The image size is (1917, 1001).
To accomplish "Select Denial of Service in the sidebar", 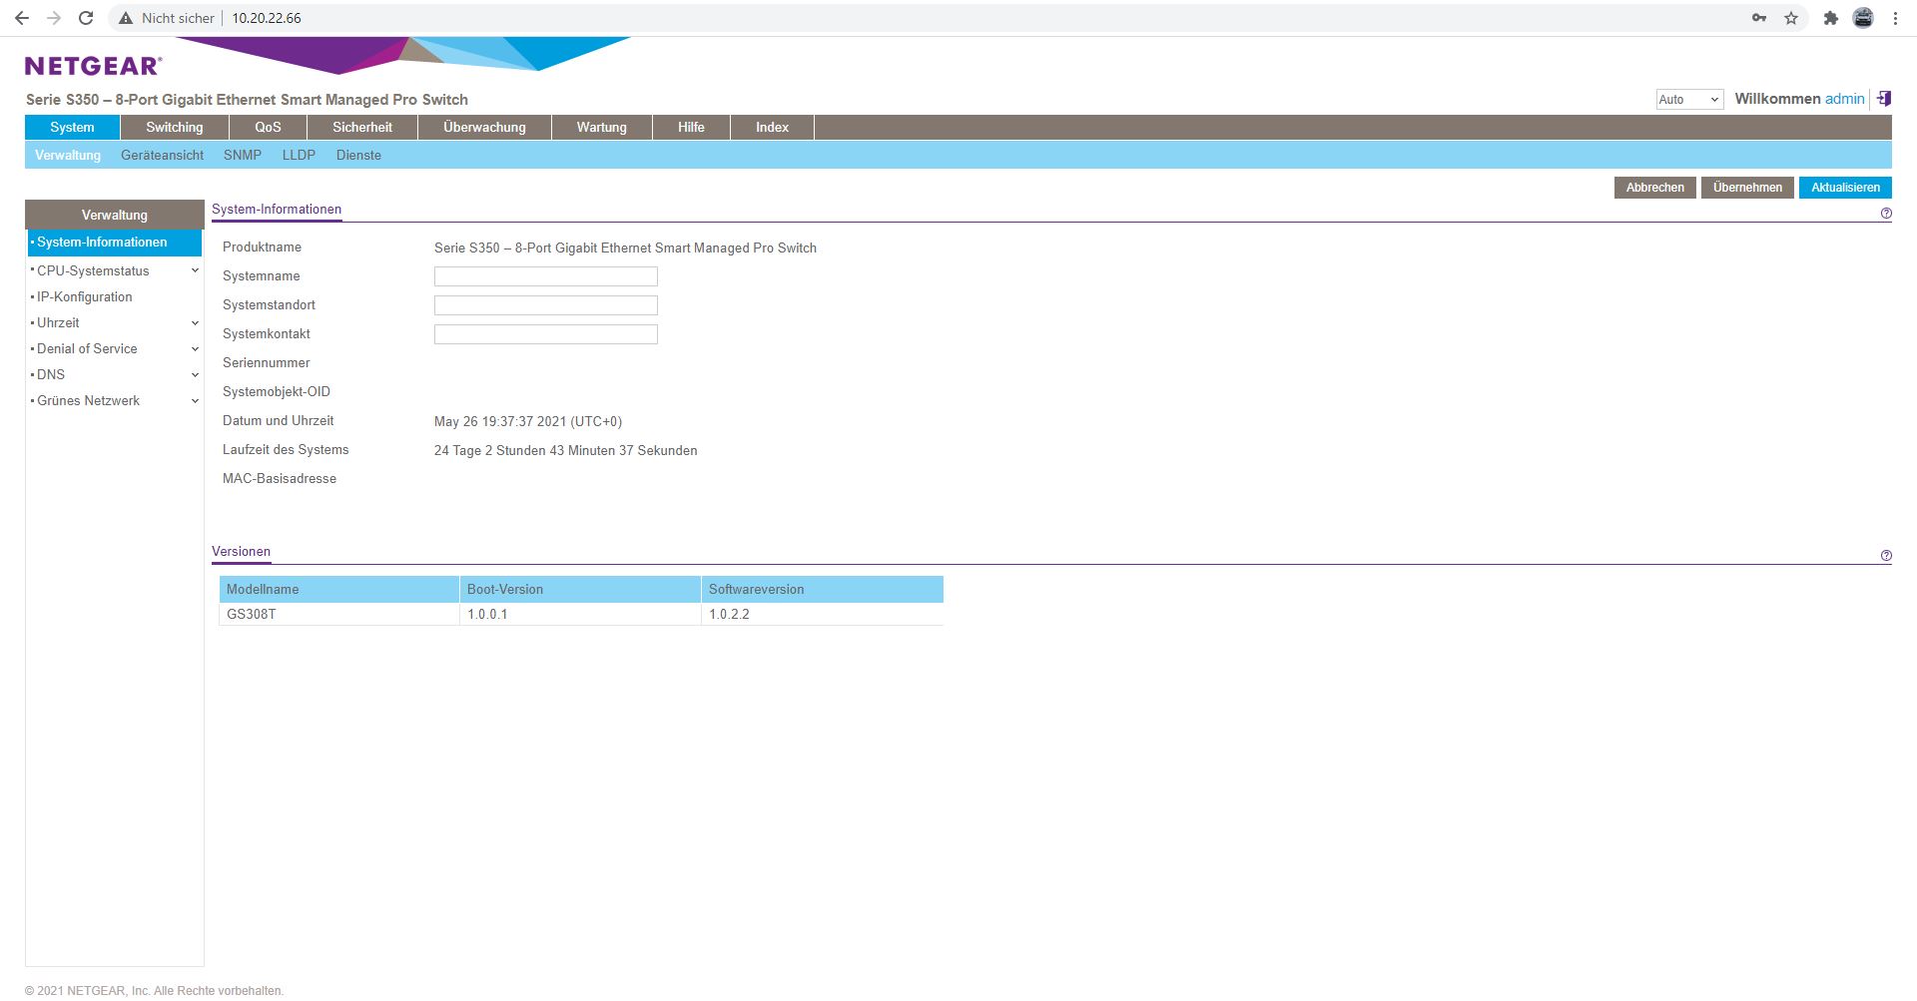I will (87, 349).
